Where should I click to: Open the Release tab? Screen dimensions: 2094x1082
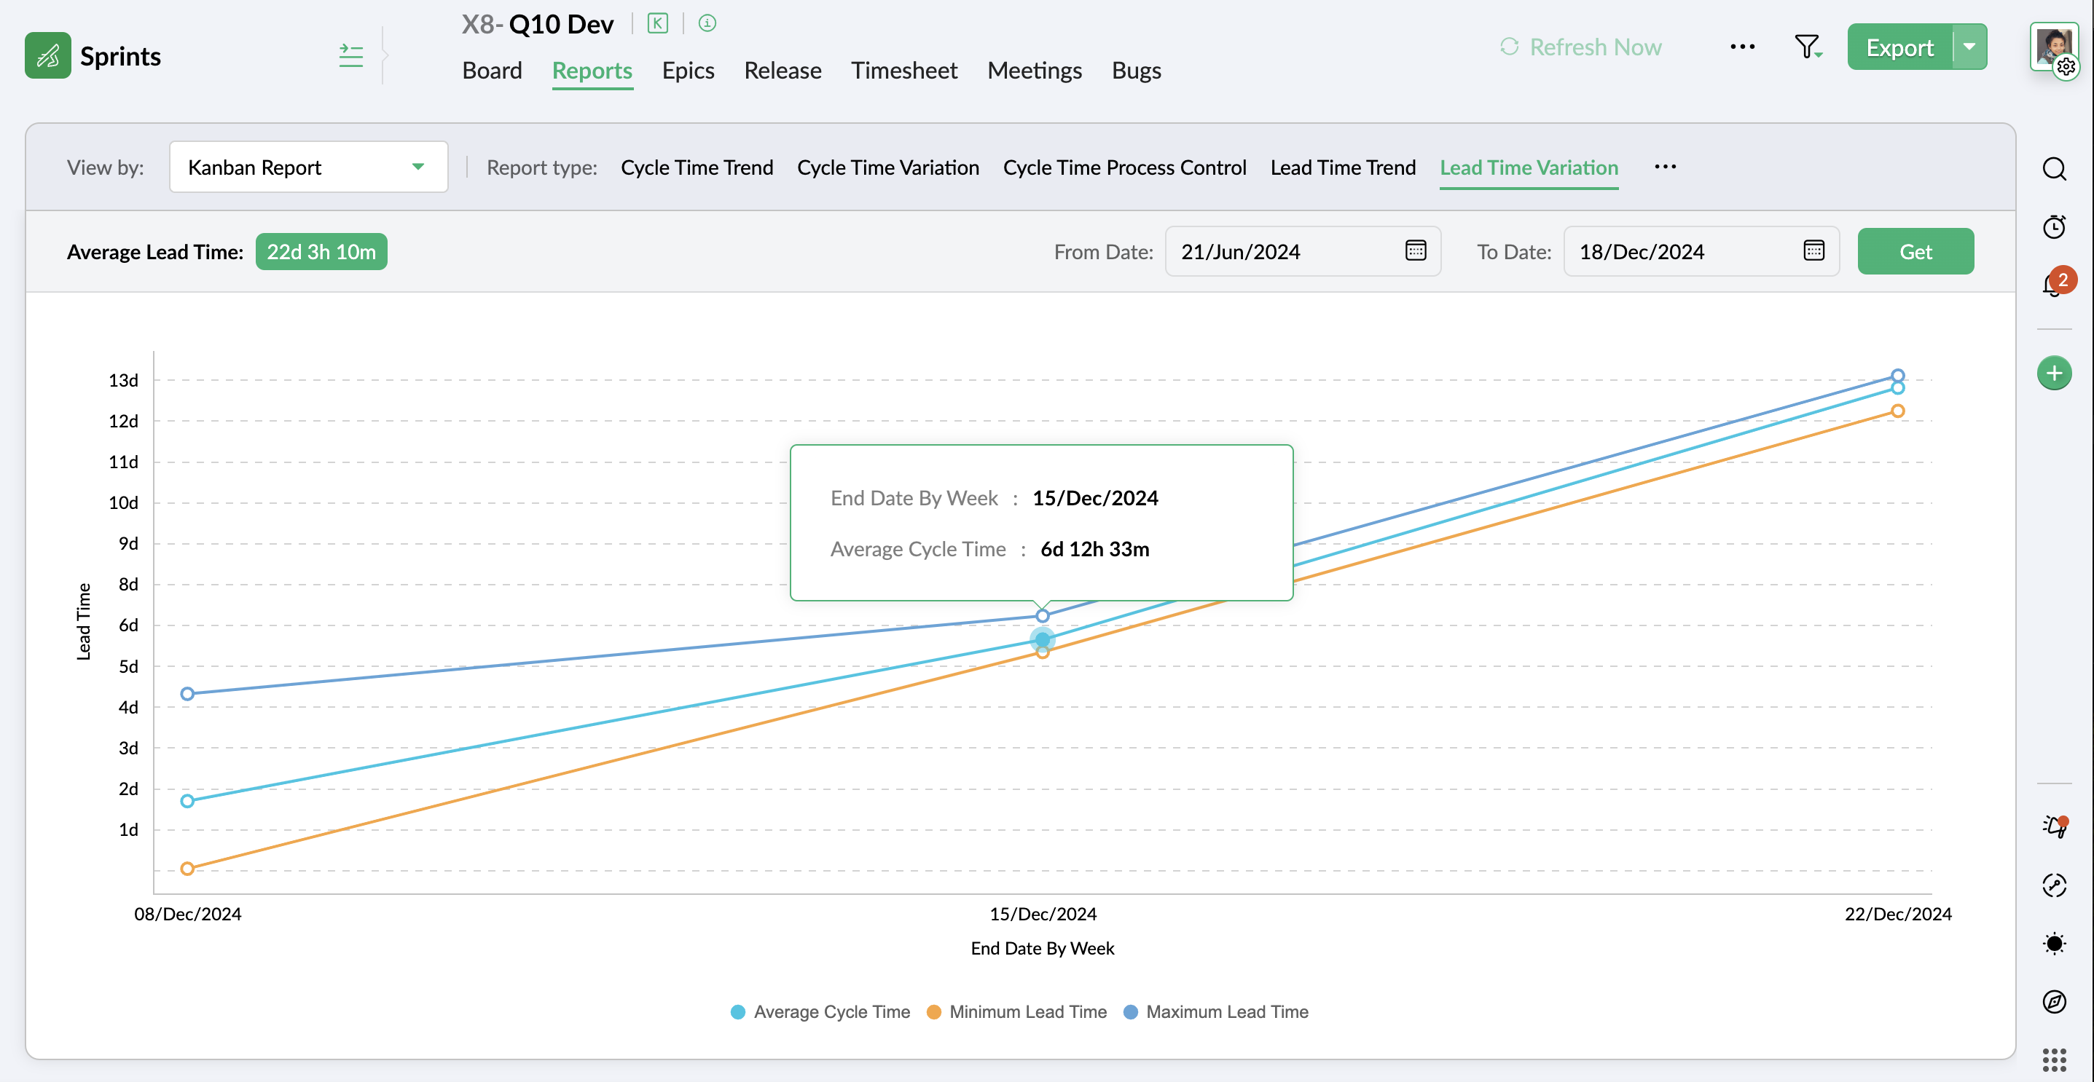pos(782,71)
